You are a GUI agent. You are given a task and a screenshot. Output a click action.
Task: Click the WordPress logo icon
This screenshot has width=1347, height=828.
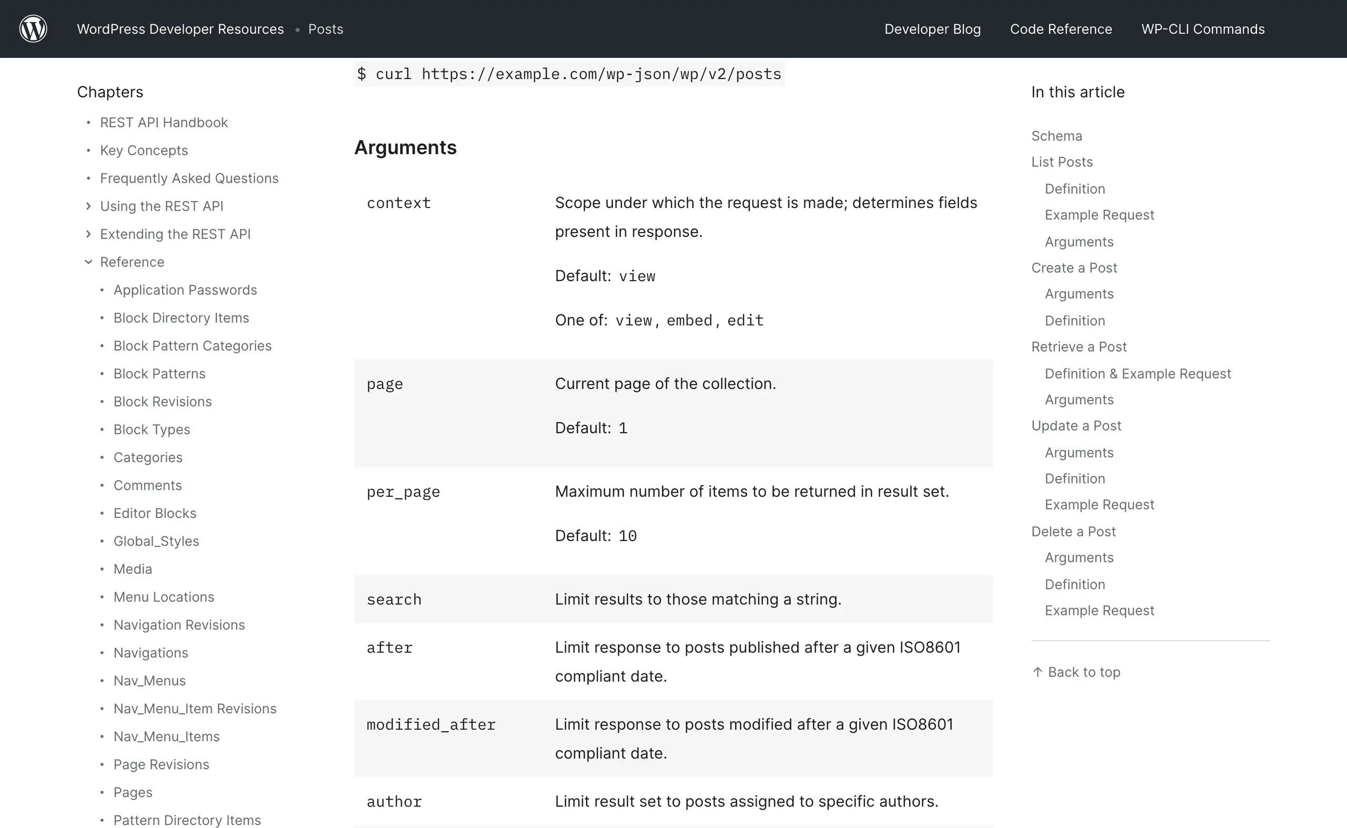coord(33,28)
